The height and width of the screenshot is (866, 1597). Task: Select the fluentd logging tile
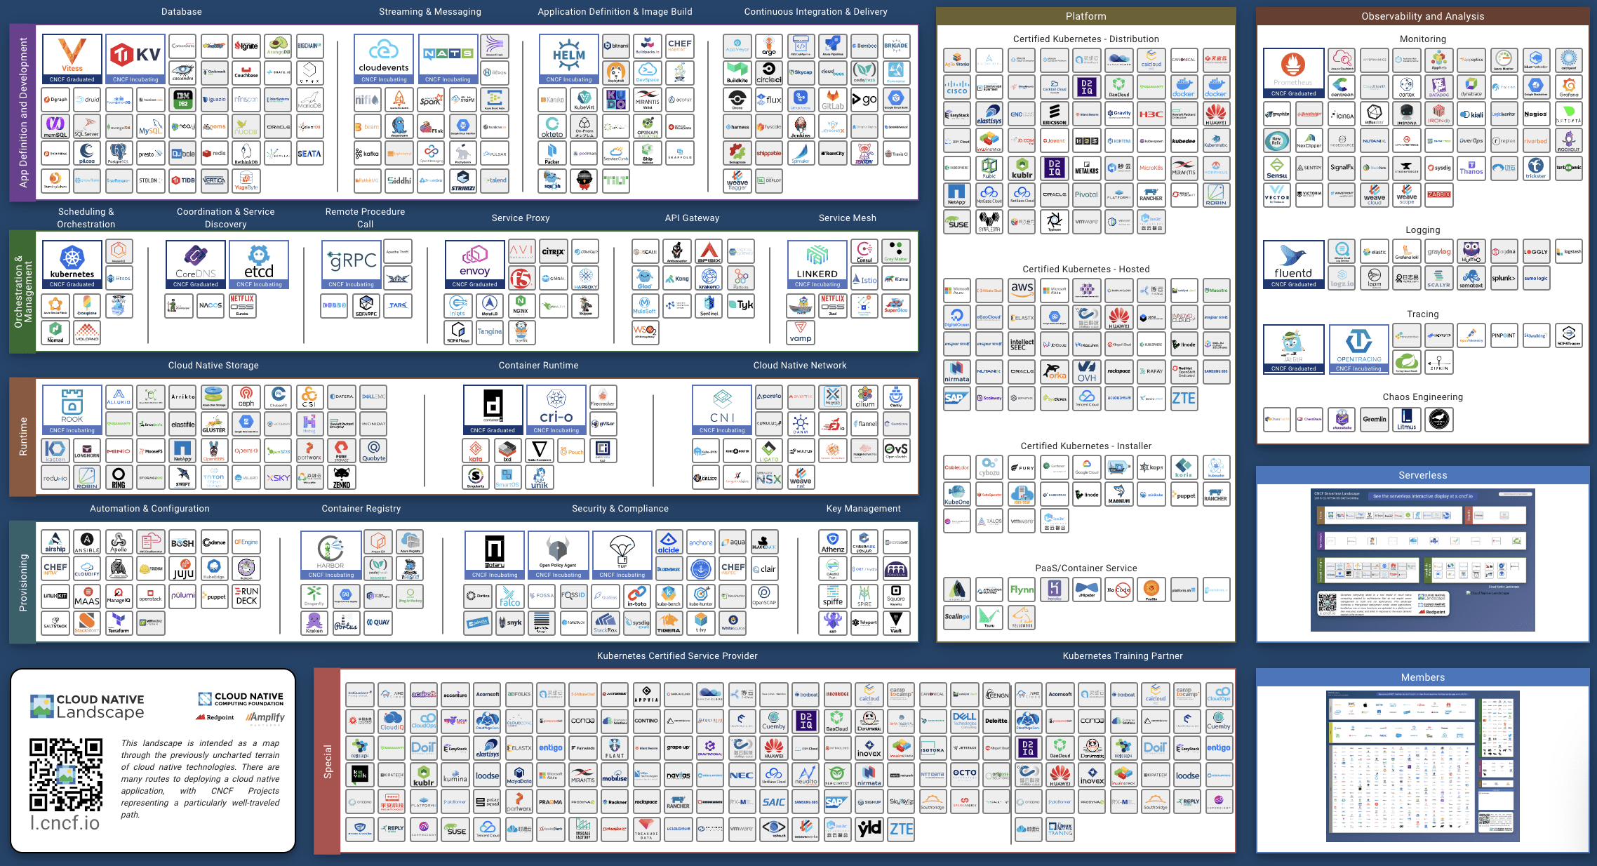pyautogui.click(x=1293, y=265)
